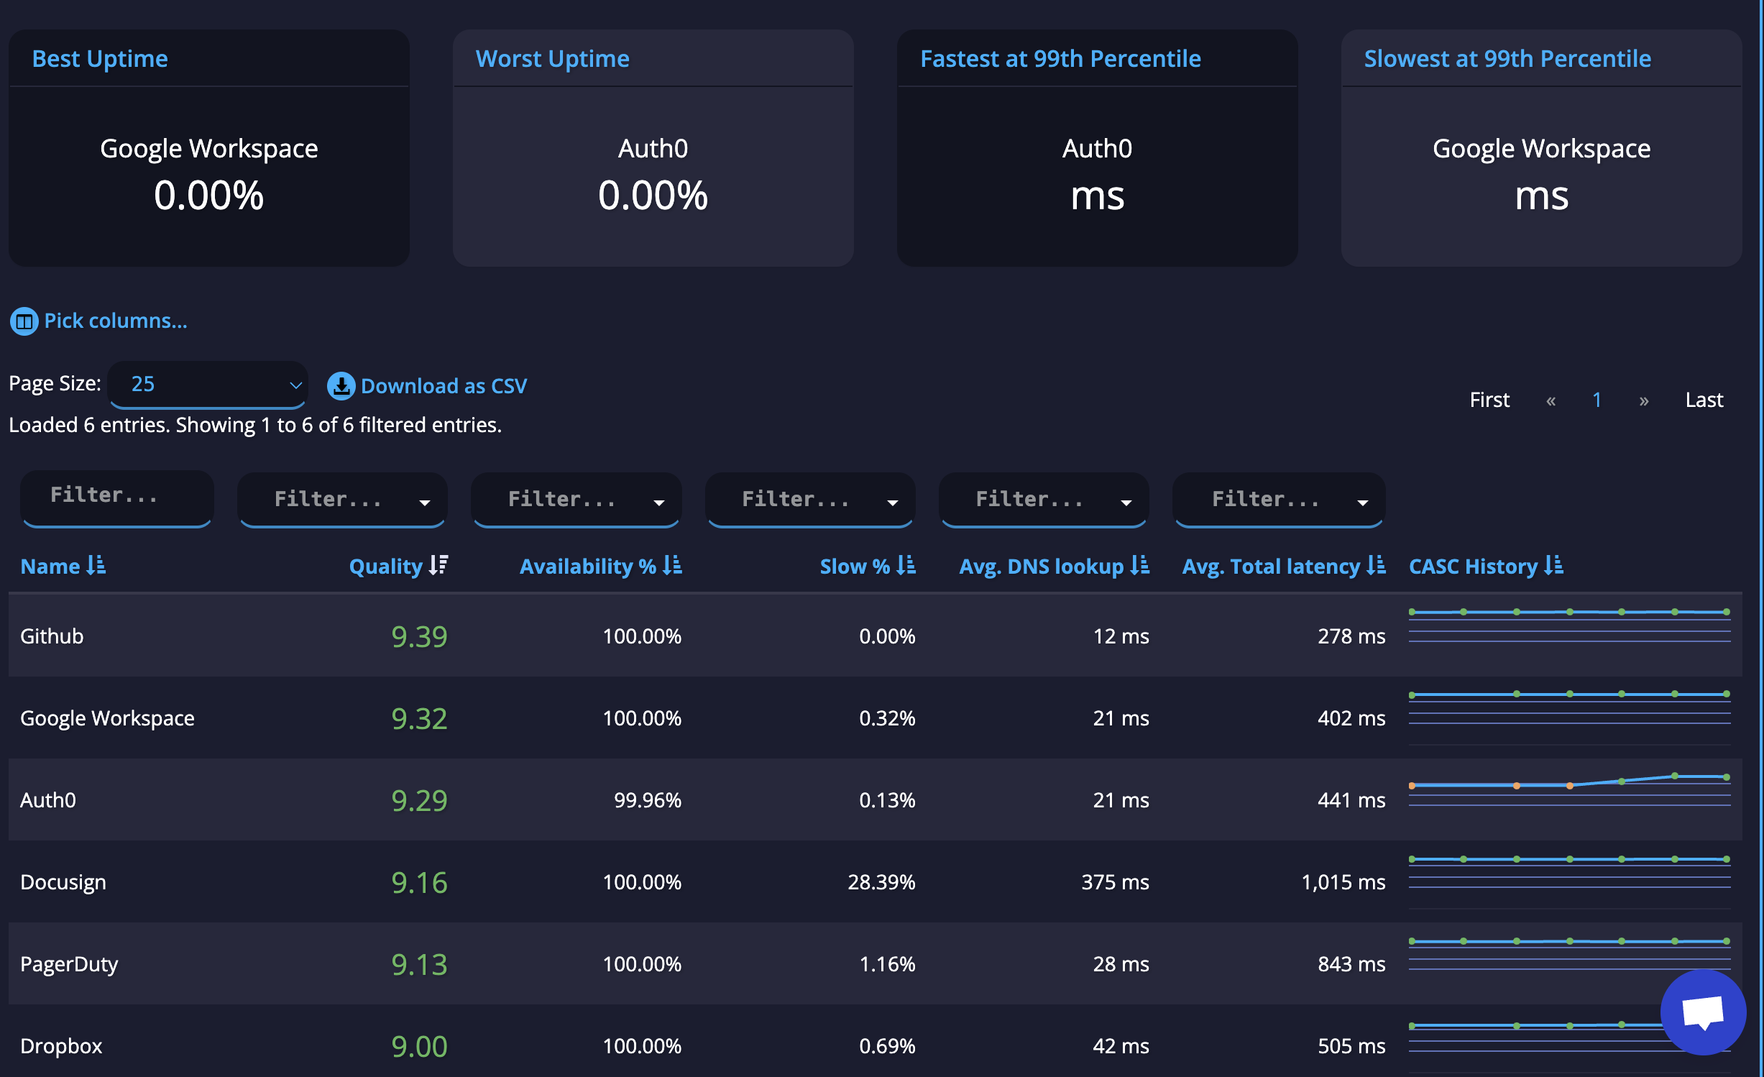This screenshot has height=1077, width=1764.
Task: Click the Quality sort icon
Action: pyautogui.click(x=438, y=566)
